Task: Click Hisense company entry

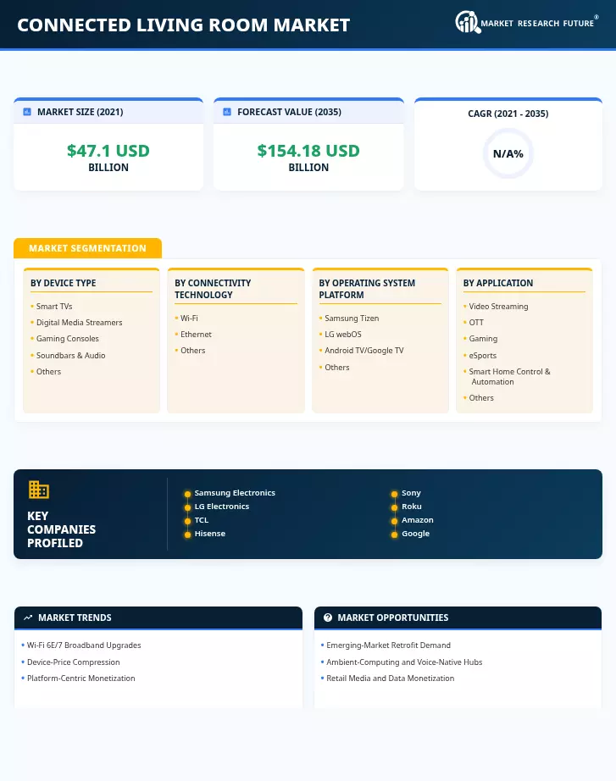Action: pyautogui.click(x=210, y=533)
